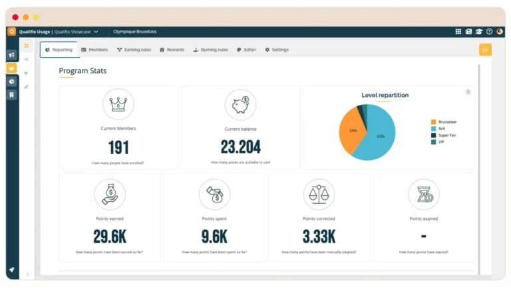
Task: Expand the sidebar with the chevron arrow
Action: tap(27, 274)
